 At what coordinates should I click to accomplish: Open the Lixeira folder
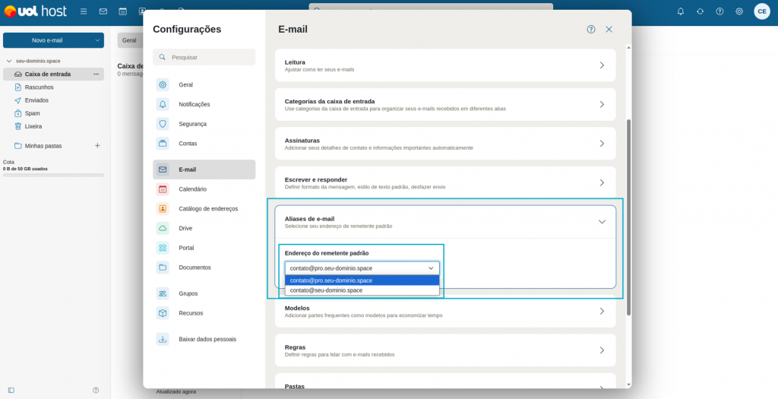pos(54,127)
